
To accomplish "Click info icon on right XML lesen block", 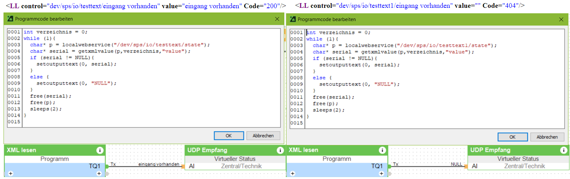I will [x=382, y=150].
